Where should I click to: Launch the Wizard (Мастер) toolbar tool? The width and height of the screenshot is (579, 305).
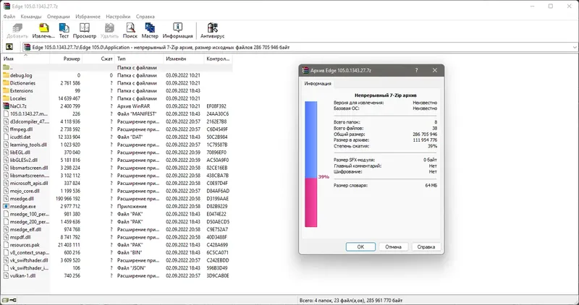pos(150,30)
